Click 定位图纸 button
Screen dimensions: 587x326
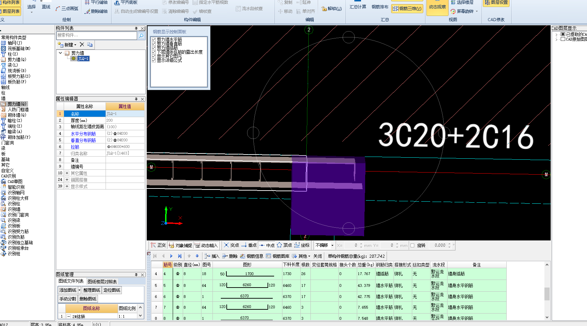112,290
